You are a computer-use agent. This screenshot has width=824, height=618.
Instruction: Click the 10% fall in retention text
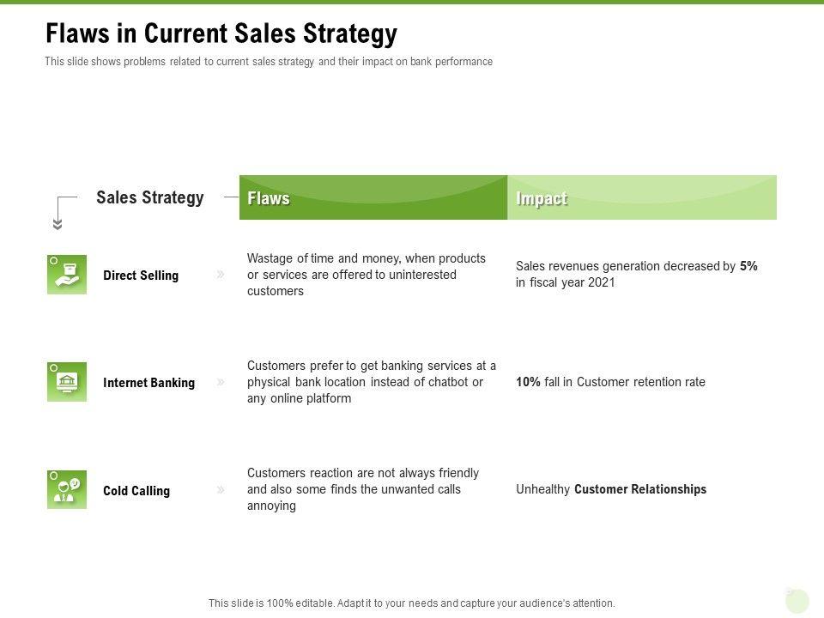pos(610,382)
